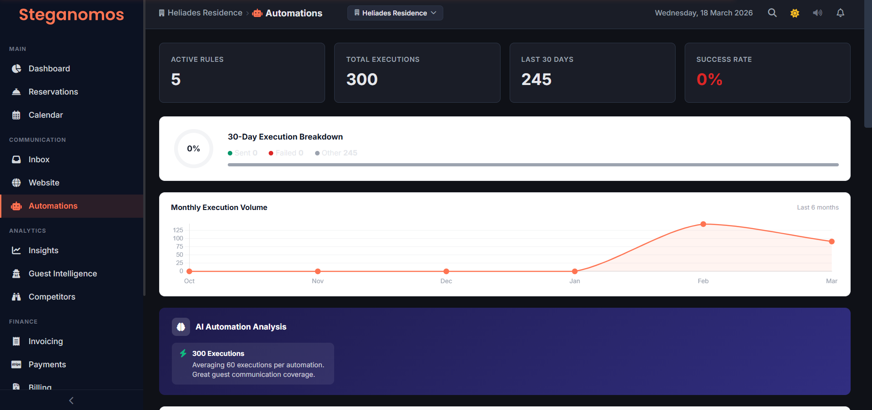This screenshot has height=410, width=872.
Task: Open Guest Intelligence analytics
Action: tap(63, 274)
